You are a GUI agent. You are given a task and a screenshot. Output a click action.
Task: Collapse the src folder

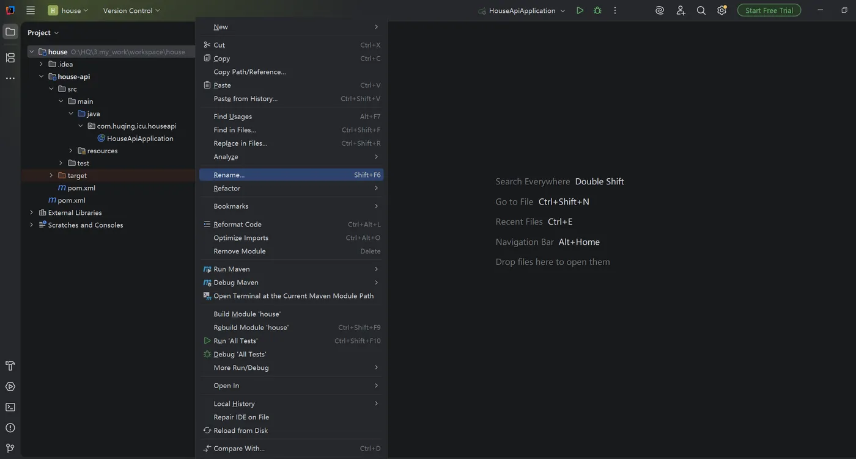(51, 89)
